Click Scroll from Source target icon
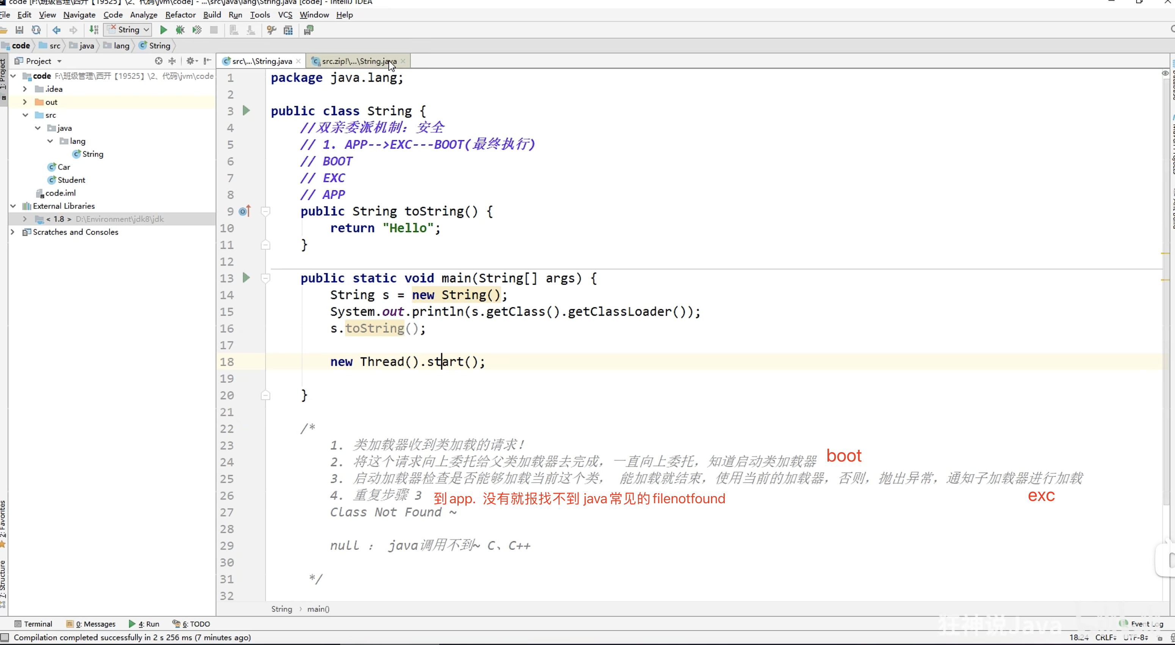 pos(158,61)
